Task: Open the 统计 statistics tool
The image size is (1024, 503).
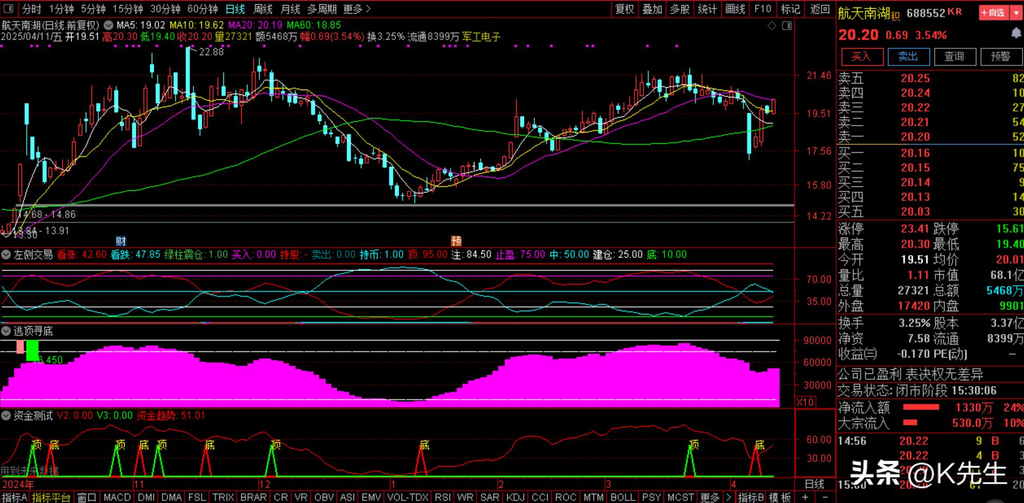Action: coord(707,9)
